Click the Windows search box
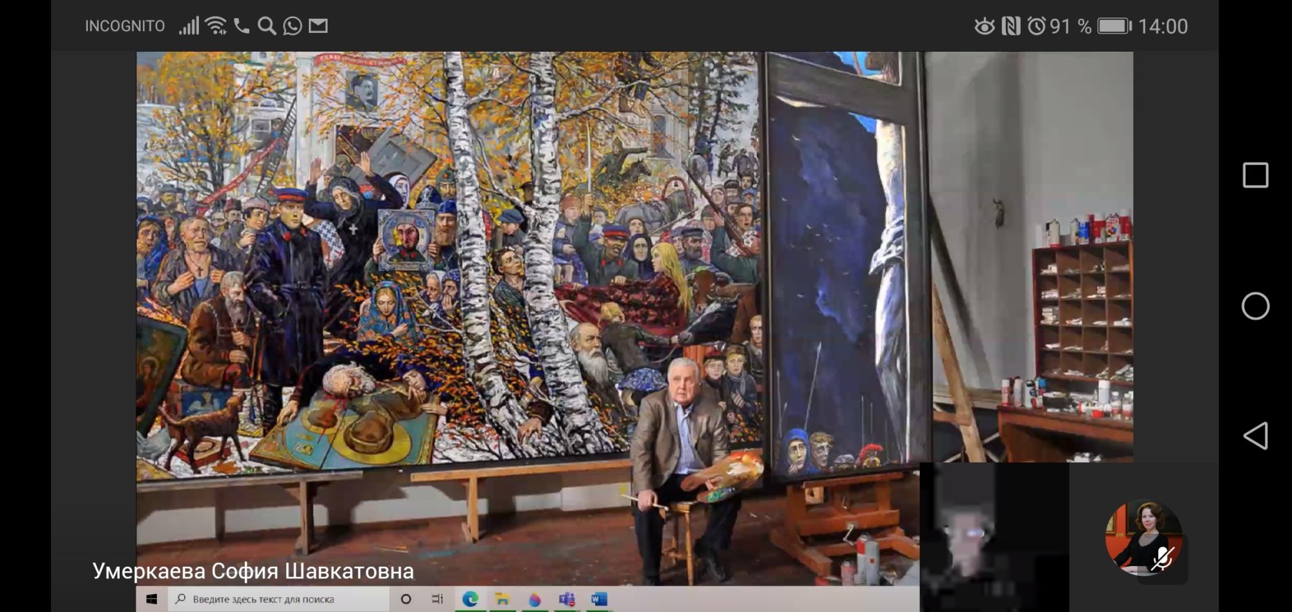 tap(278, 599)
